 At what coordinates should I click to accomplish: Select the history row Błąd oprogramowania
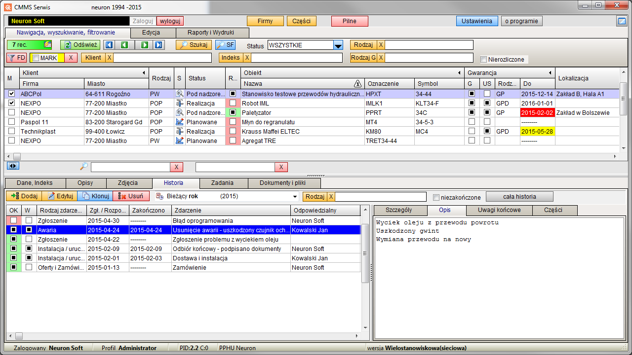(184, 220)
